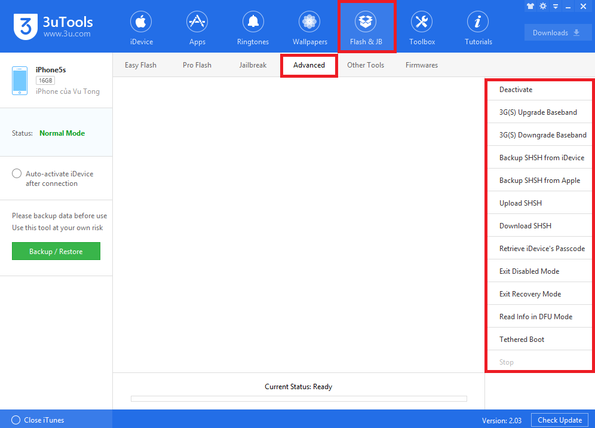
Task: Select Backup SHSH from iDevice
Action: [539, 158]
